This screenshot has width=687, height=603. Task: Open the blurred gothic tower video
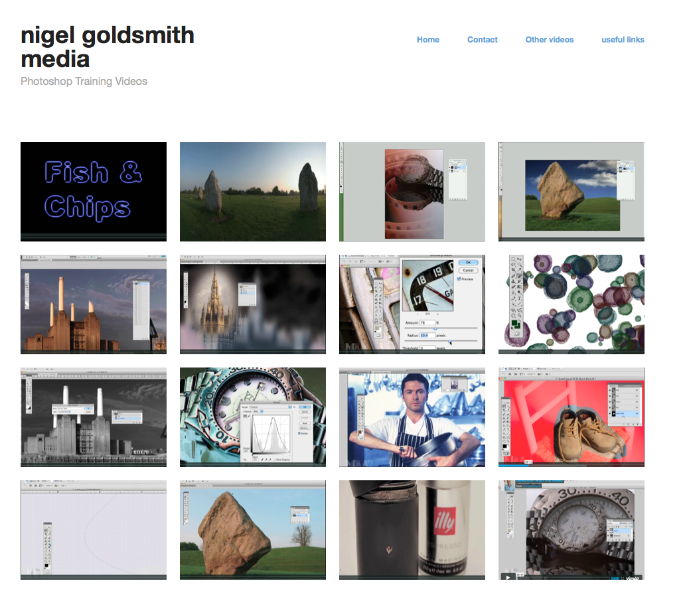tap(253, 304)
